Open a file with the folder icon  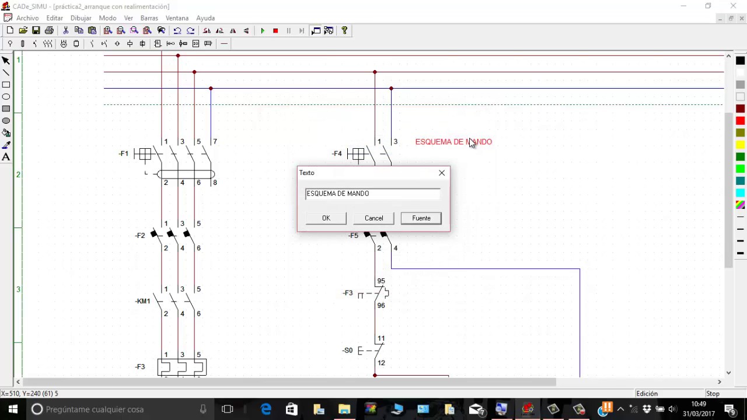coord(23,30)
